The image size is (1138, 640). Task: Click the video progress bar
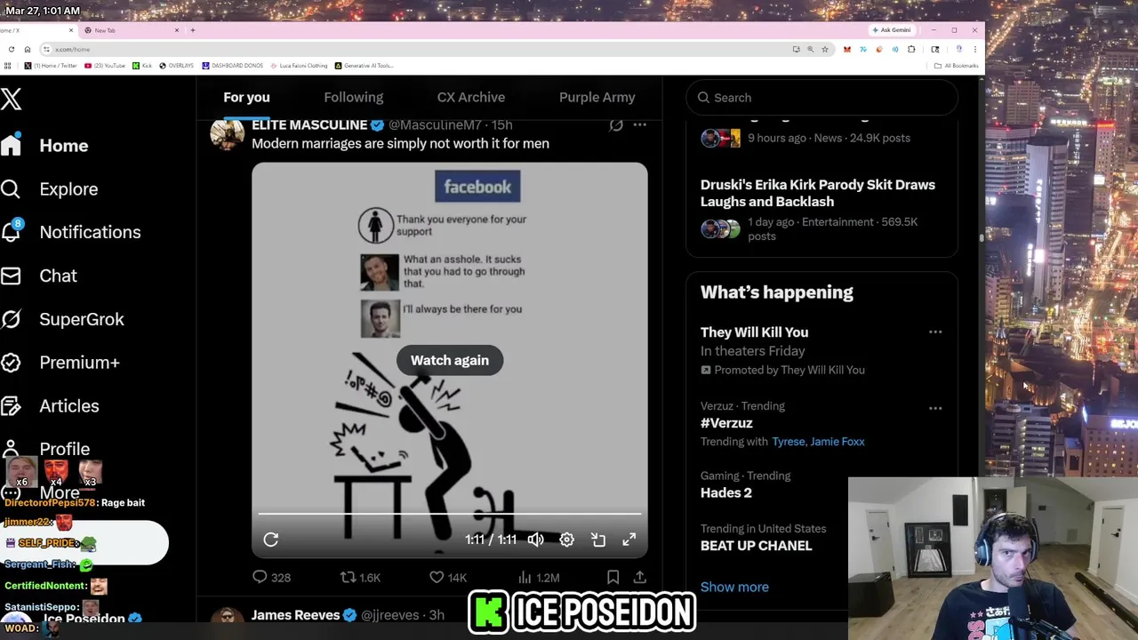pos(450,514)
